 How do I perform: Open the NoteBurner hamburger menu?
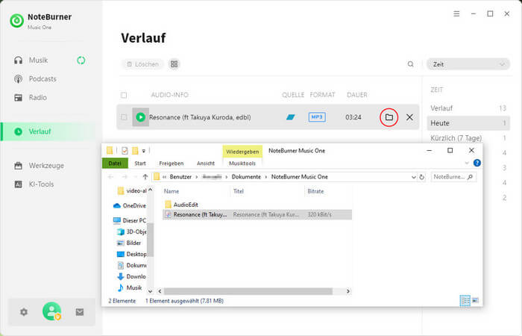456,14
